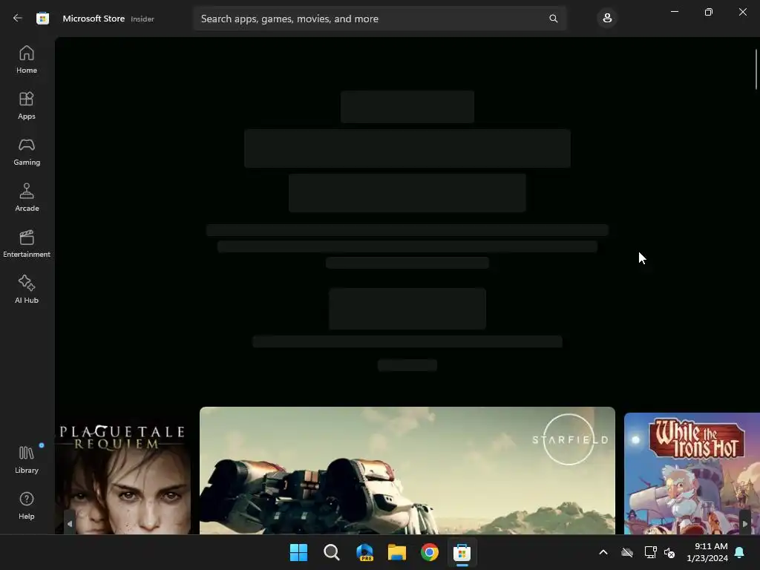Open the Entertainment section in sidebar
This screenshot has width=760, height=570.
coord(27,243)
